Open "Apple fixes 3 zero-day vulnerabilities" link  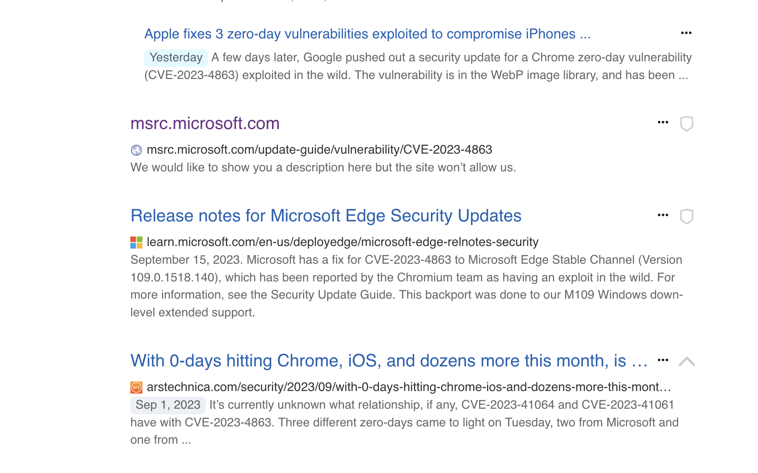[367, 34]
